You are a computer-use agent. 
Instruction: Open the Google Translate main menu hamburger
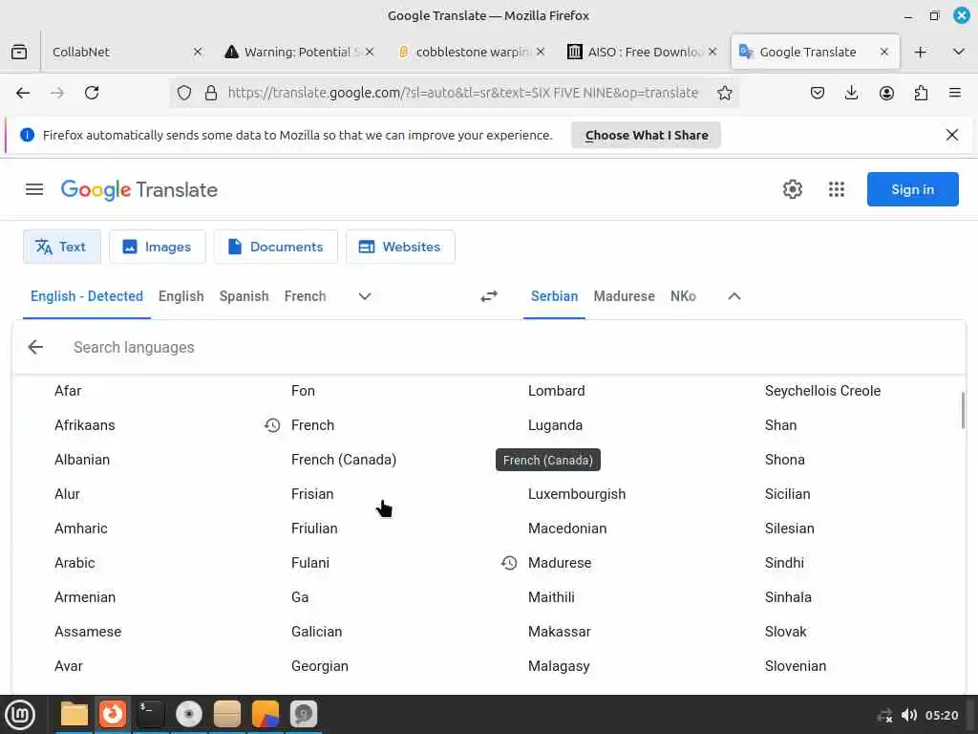(x=34, y=189)
